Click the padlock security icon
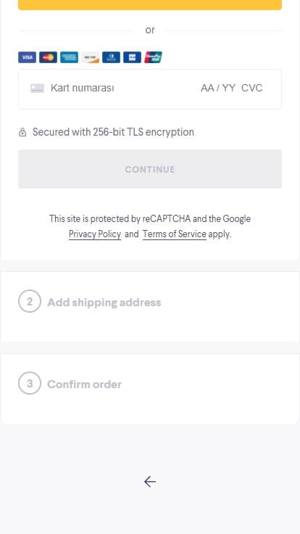The height and width of the screenshot is (534, 300). click(x=22, y=132)
